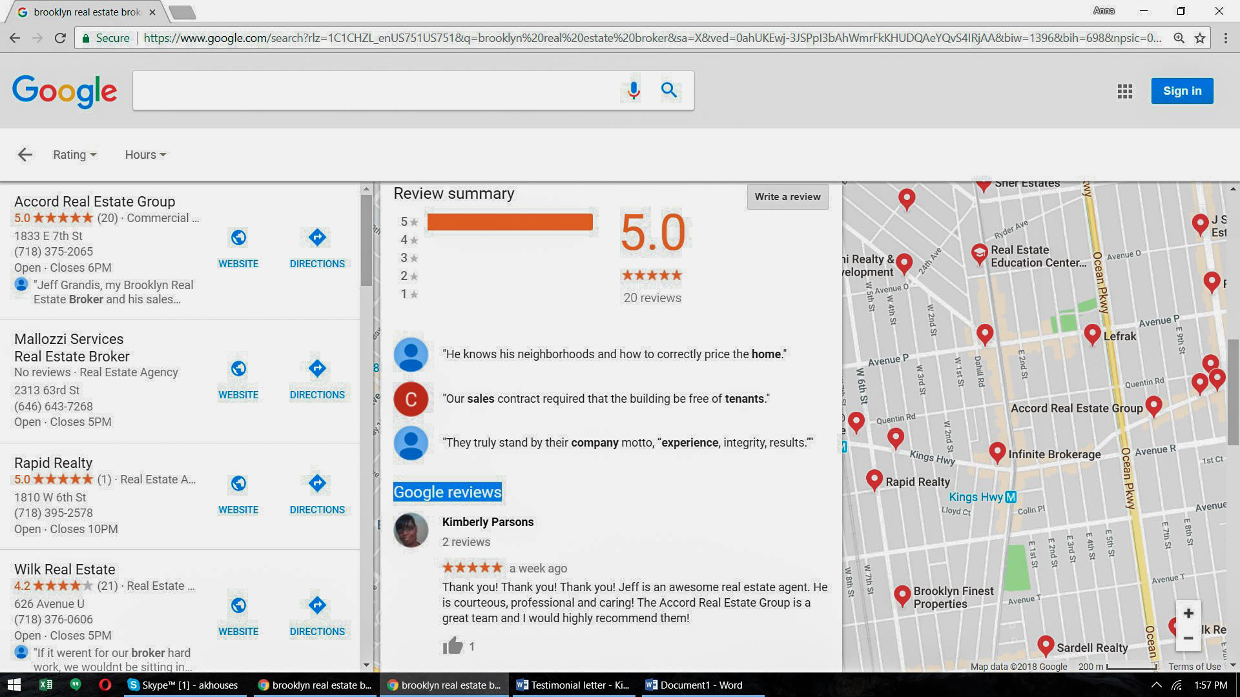Get directions to Wilk Real Estate
Viewport: 1240px width, 697px height.
(317, 616)
